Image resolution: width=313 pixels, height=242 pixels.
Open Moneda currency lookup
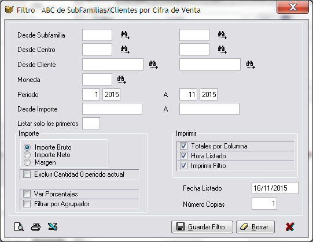pyautogui.click(x=121, y=80)
